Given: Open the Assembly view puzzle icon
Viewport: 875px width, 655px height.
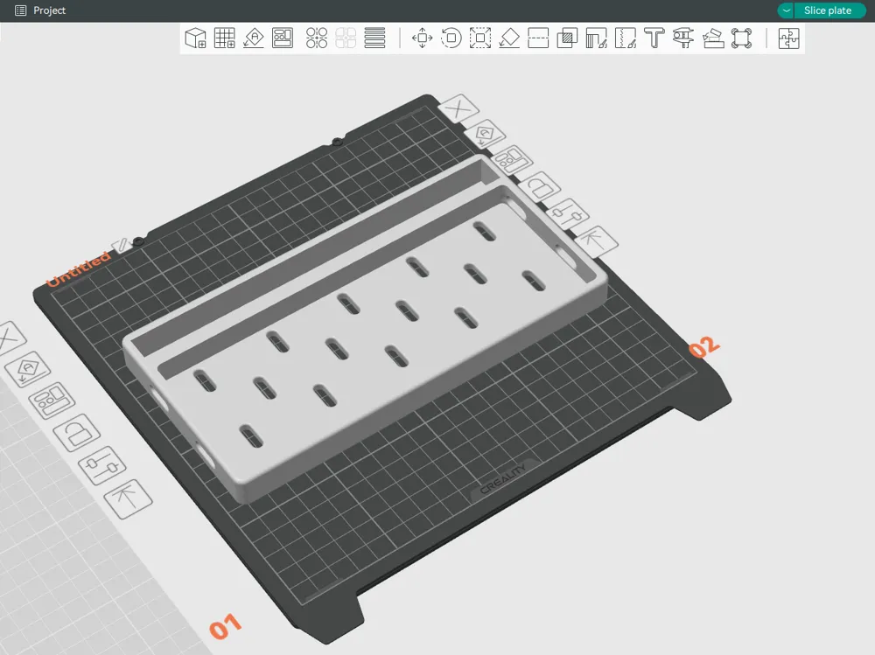Looking at the screenshot, I should (x=788, y=38).
